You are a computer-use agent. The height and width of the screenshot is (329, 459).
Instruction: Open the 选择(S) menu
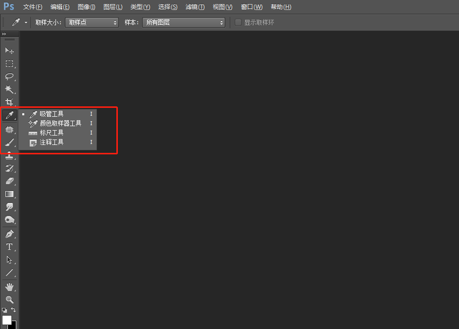tap(168, 7)
